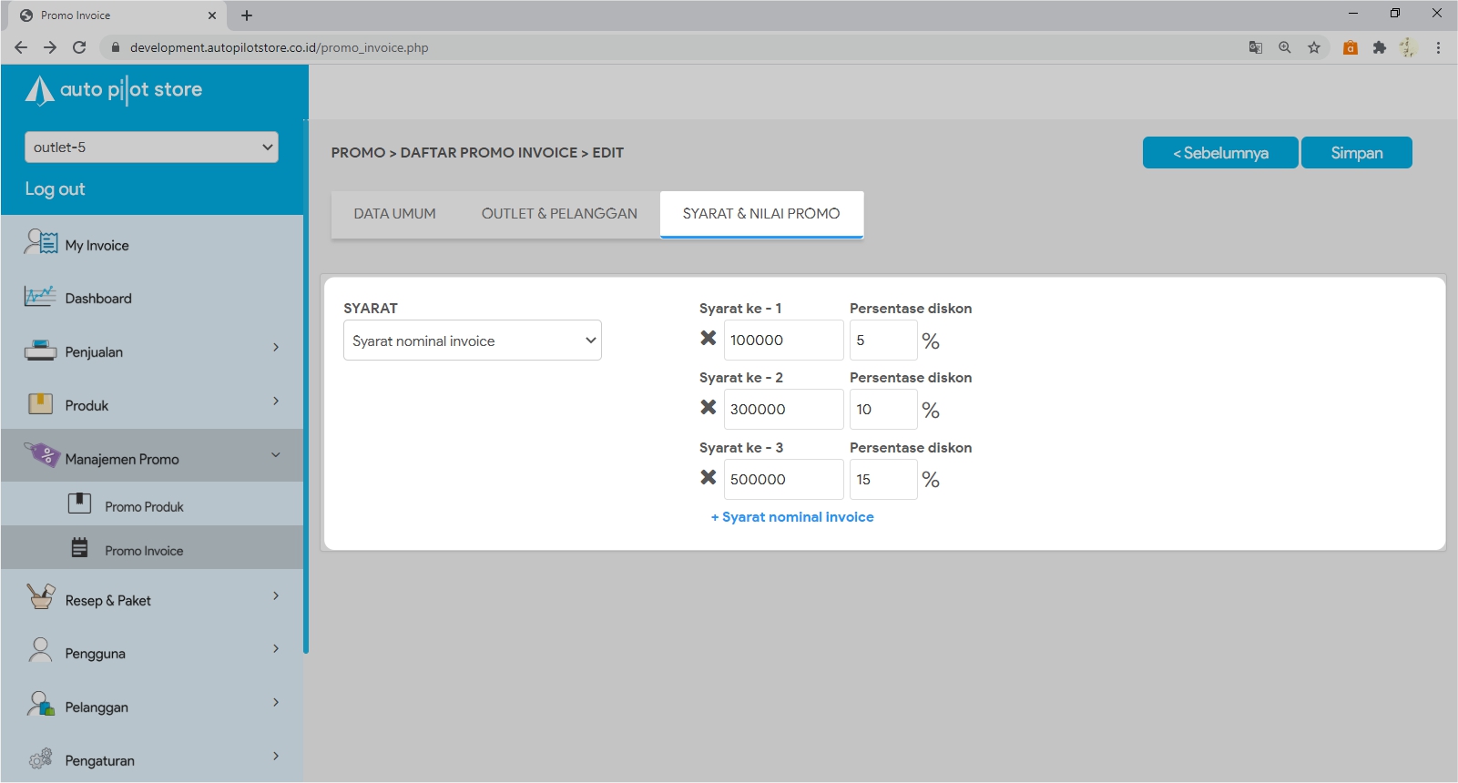This screenshot has height=783, width=1458.
Task: Open Dashboard via its chart icon
Action: (40, 297)
